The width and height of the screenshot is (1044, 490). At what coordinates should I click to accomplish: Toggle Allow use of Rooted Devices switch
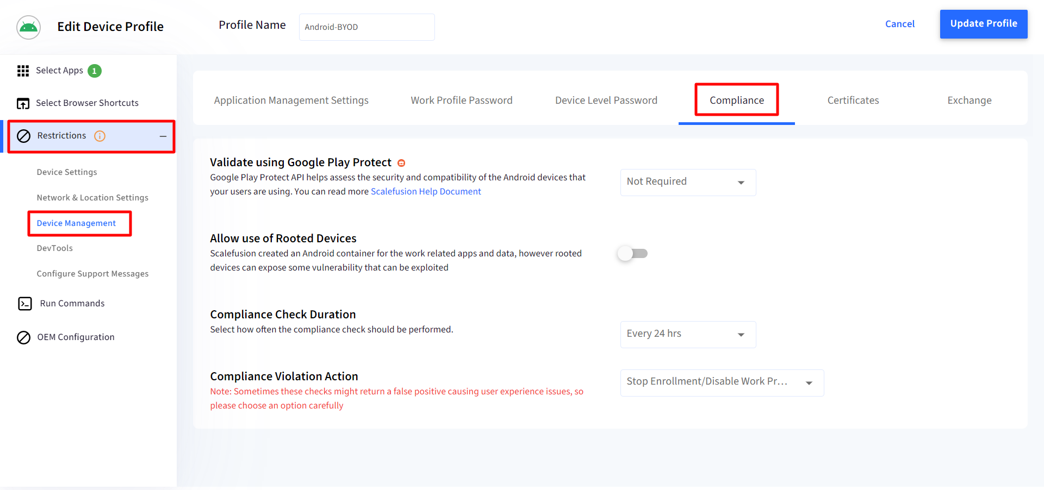[633, 253]
